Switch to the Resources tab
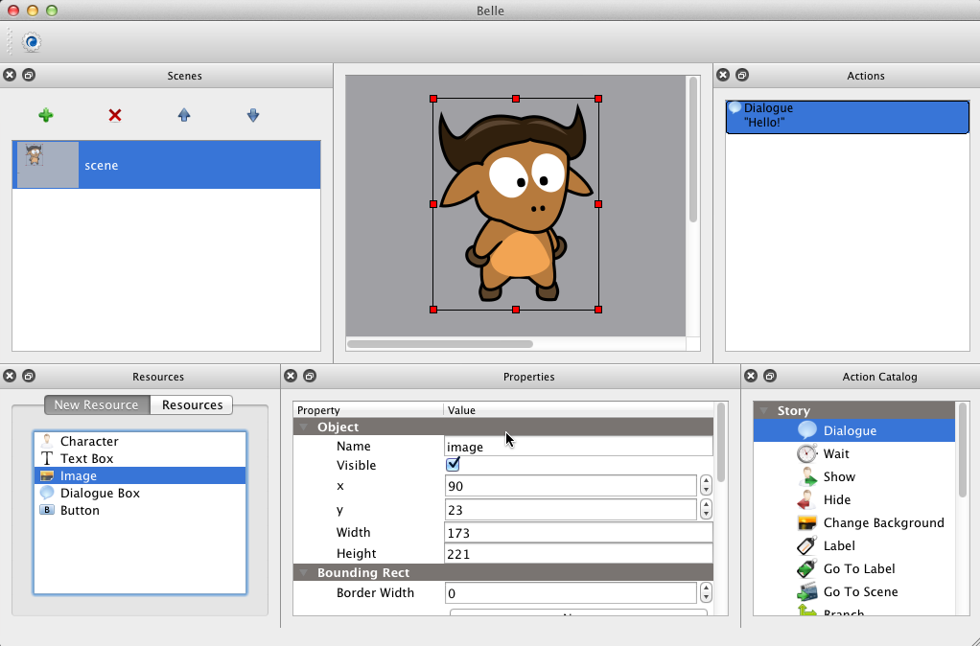 [192, 404]
